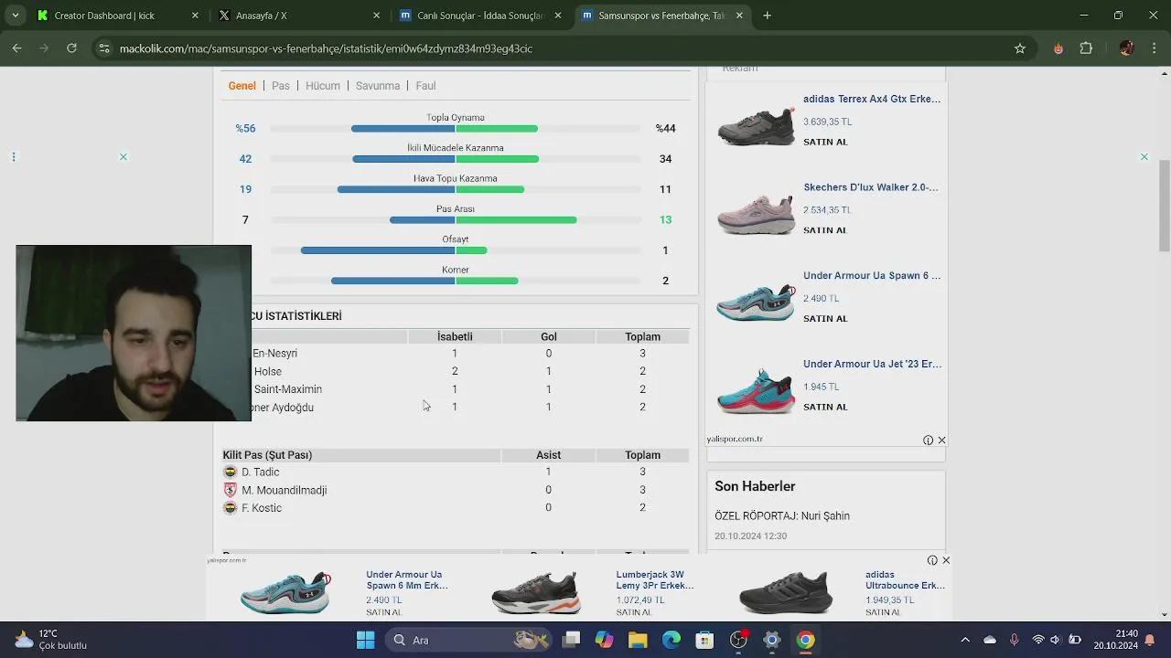The width and height of the screenshot is (1171, 658).
Task: Close the left side ad with X
Action: click(x=124, y=157)
